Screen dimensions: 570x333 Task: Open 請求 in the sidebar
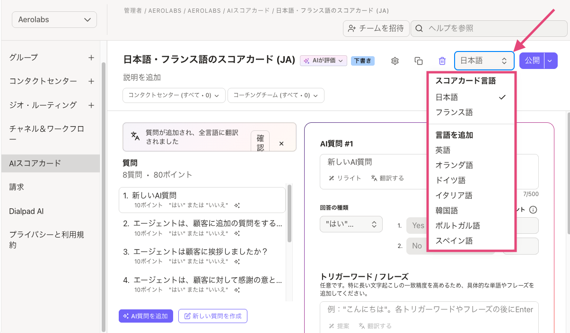tap(17, 187)
